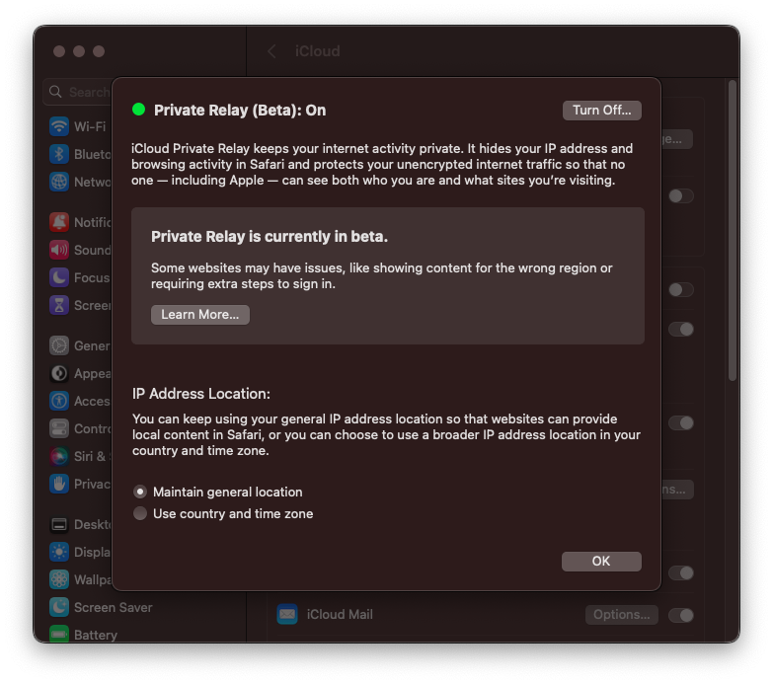Open Control Center icon in sidebar

pos(59,428)
